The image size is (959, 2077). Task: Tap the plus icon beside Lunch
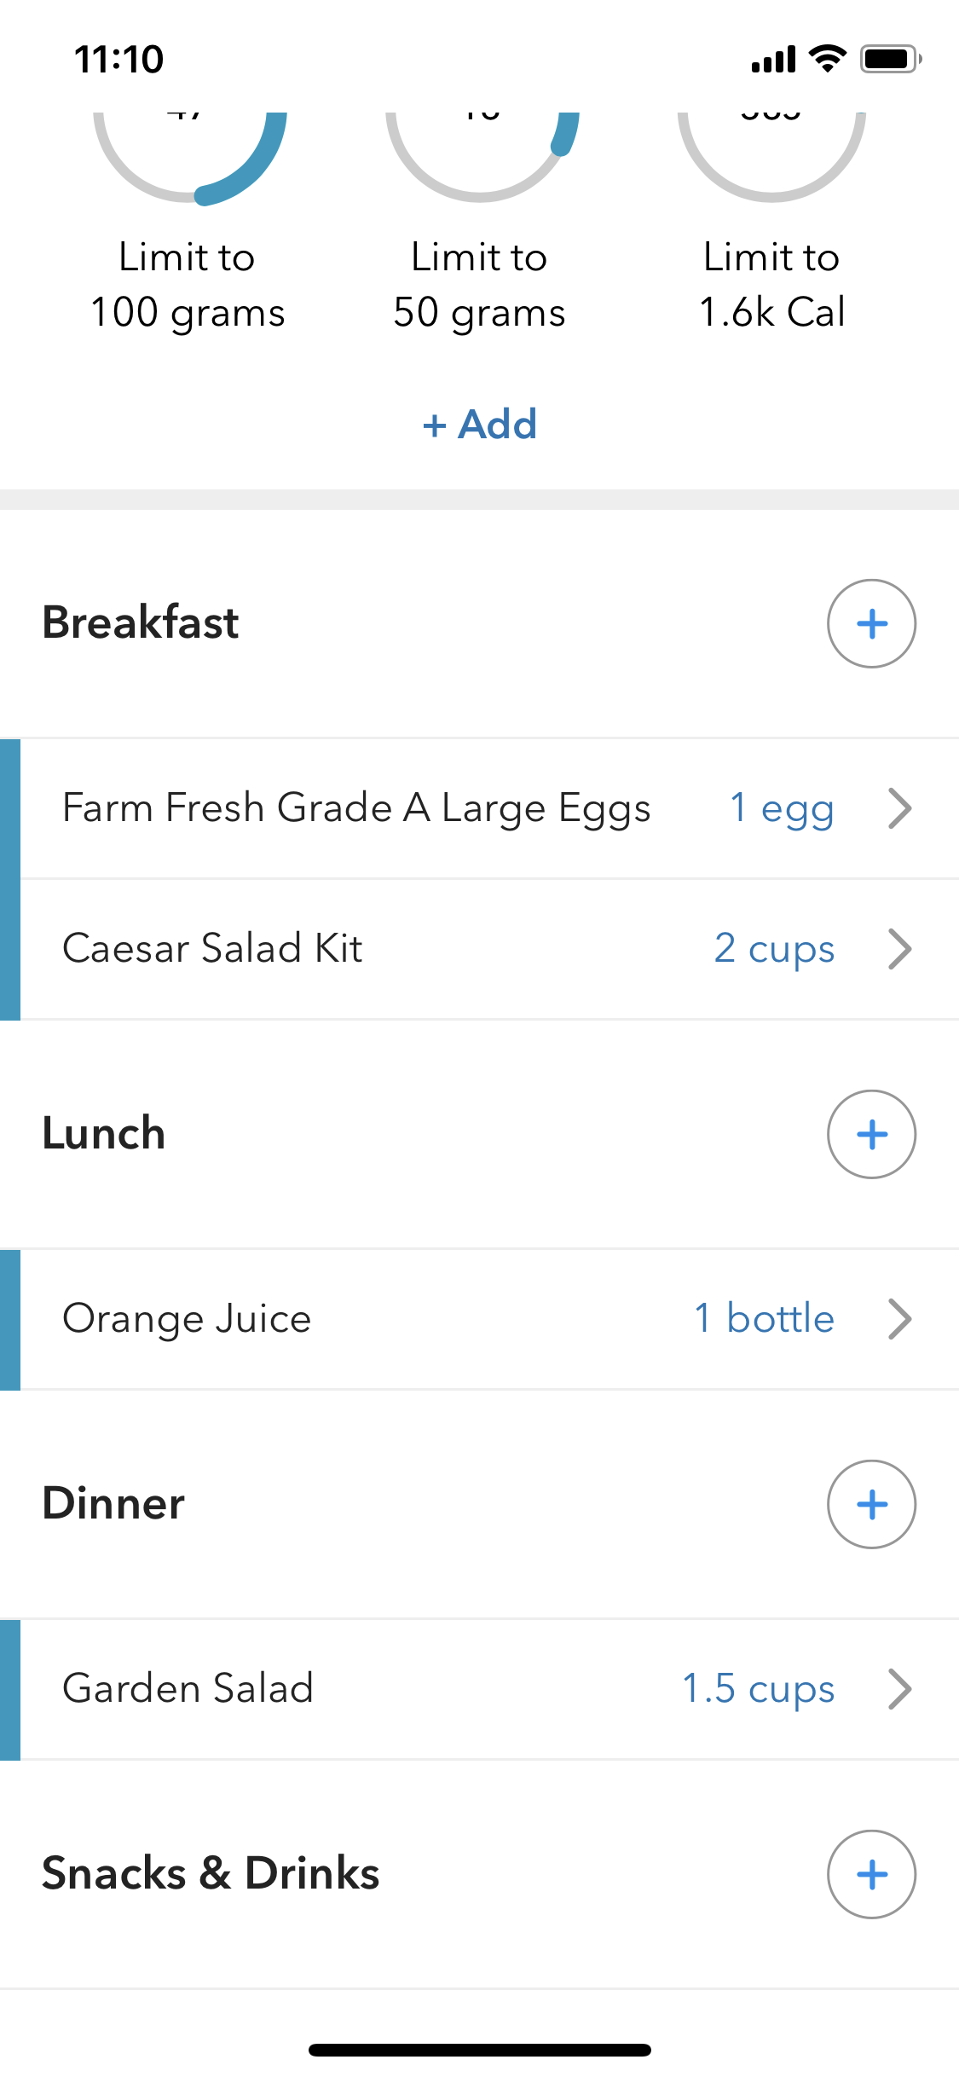(871, 1134)
